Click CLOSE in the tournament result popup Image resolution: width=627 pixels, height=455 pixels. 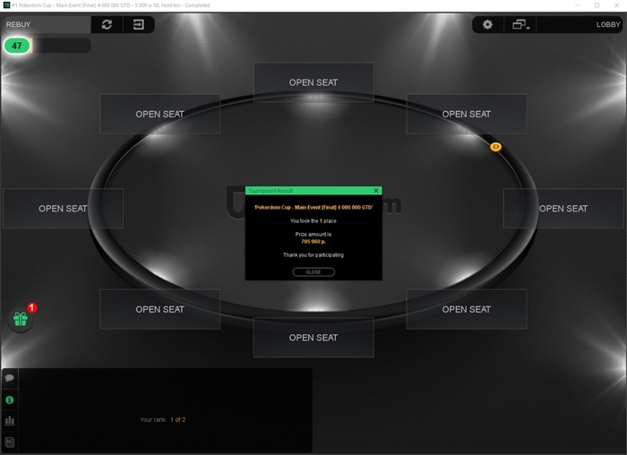click(x=313, y=272)
